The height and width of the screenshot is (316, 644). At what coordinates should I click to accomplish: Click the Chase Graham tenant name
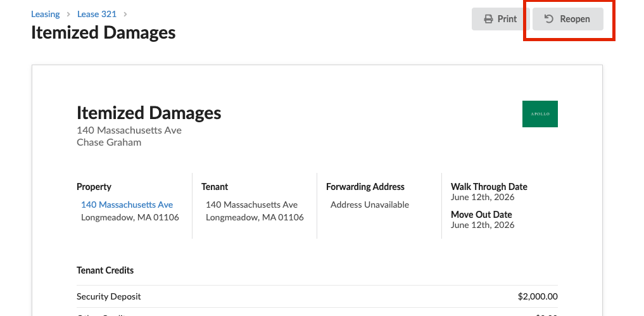click(109, 142)
